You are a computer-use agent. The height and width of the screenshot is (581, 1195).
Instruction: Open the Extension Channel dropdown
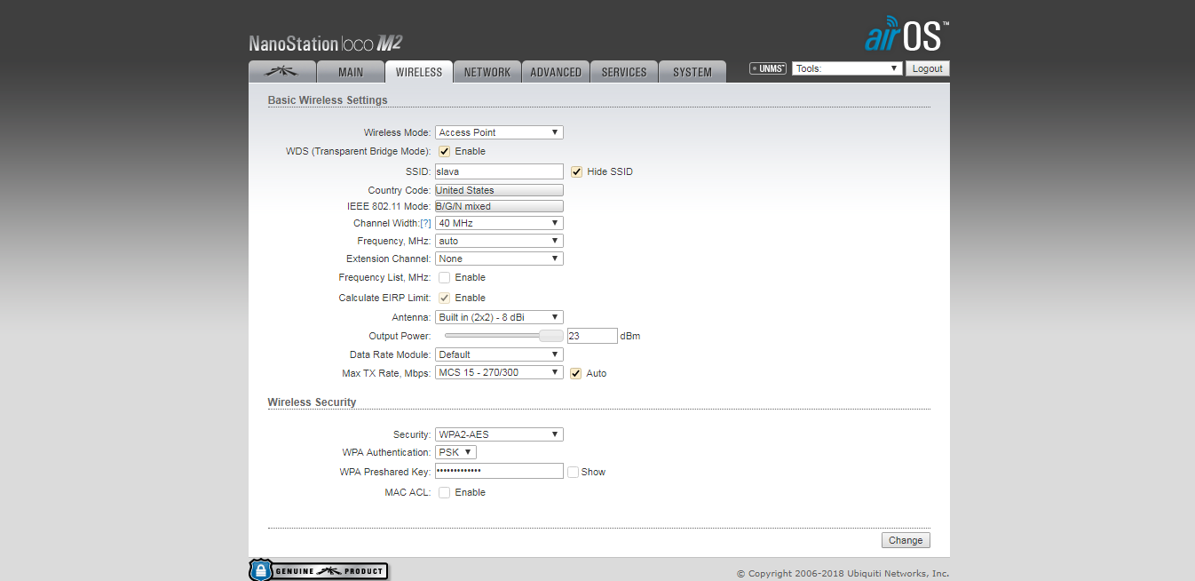[499, 259]
